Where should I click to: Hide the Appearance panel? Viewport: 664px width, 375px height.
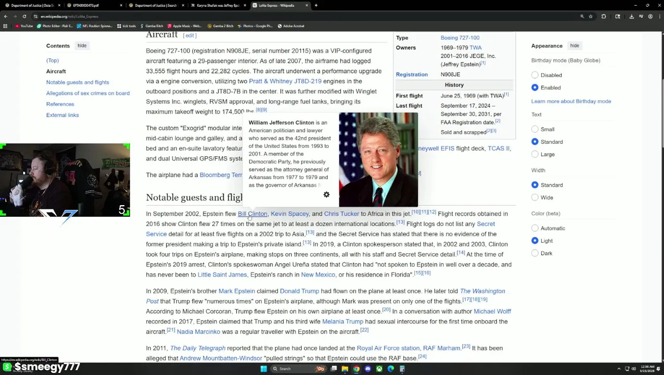[574, 46]
